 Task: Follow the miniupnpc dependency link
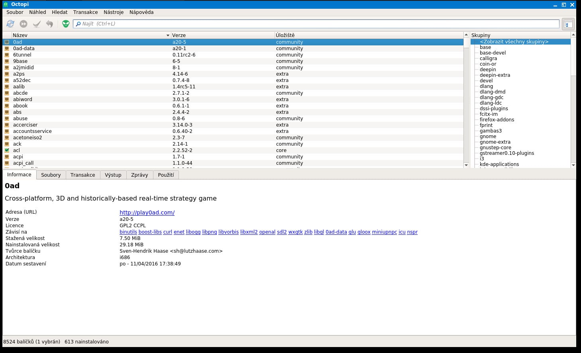[x=385, y=232]
